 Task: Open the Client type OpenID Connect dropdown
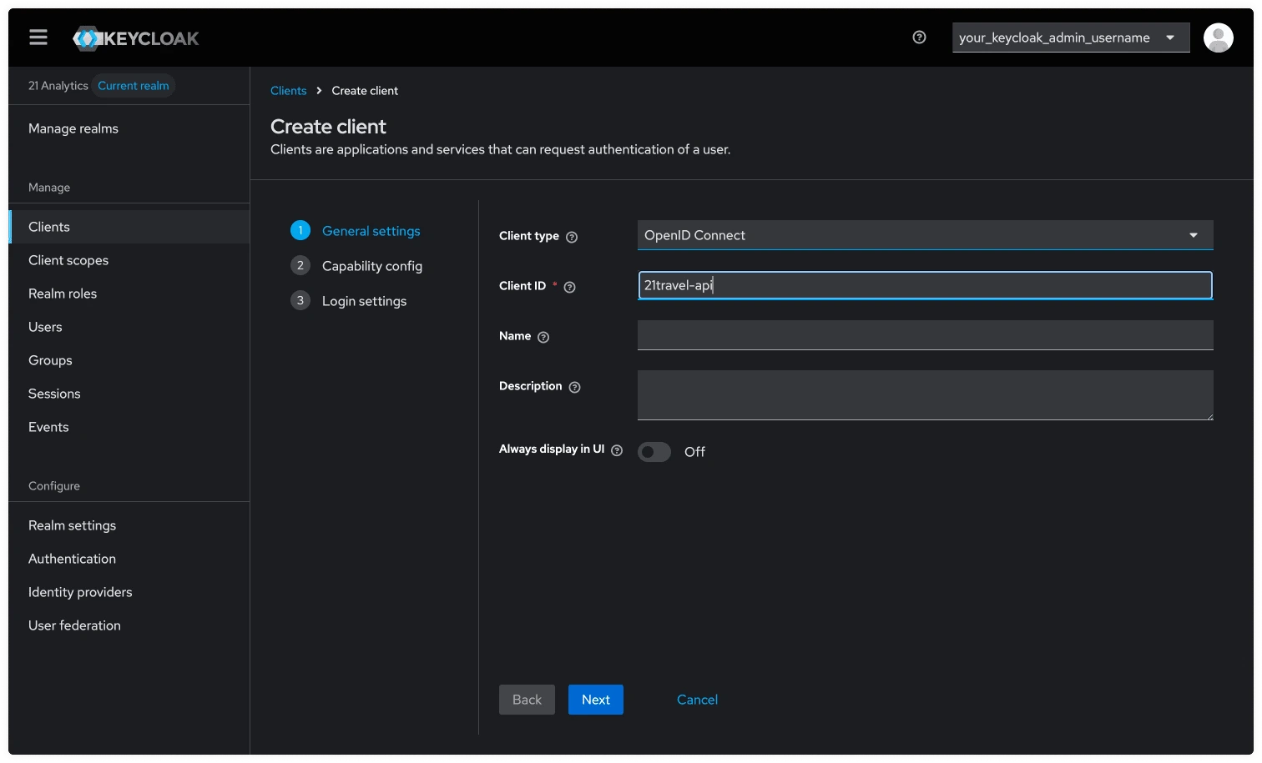1193,235
